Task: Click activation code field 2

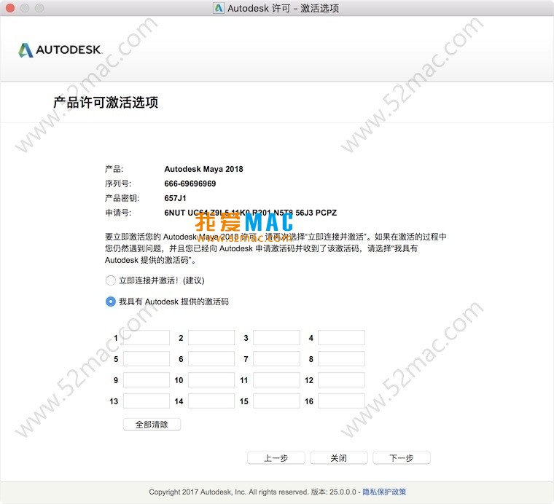Action: [211, 338]
